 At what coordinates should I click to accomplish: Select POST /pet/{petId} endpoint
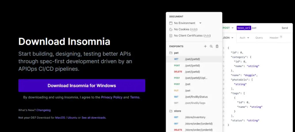(194, 66)
